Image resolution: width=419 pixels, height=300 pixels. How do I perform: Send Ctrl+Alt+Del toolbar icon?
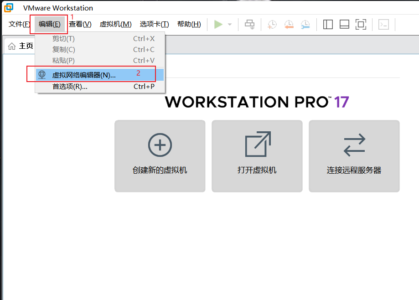(x=249, y=24)
